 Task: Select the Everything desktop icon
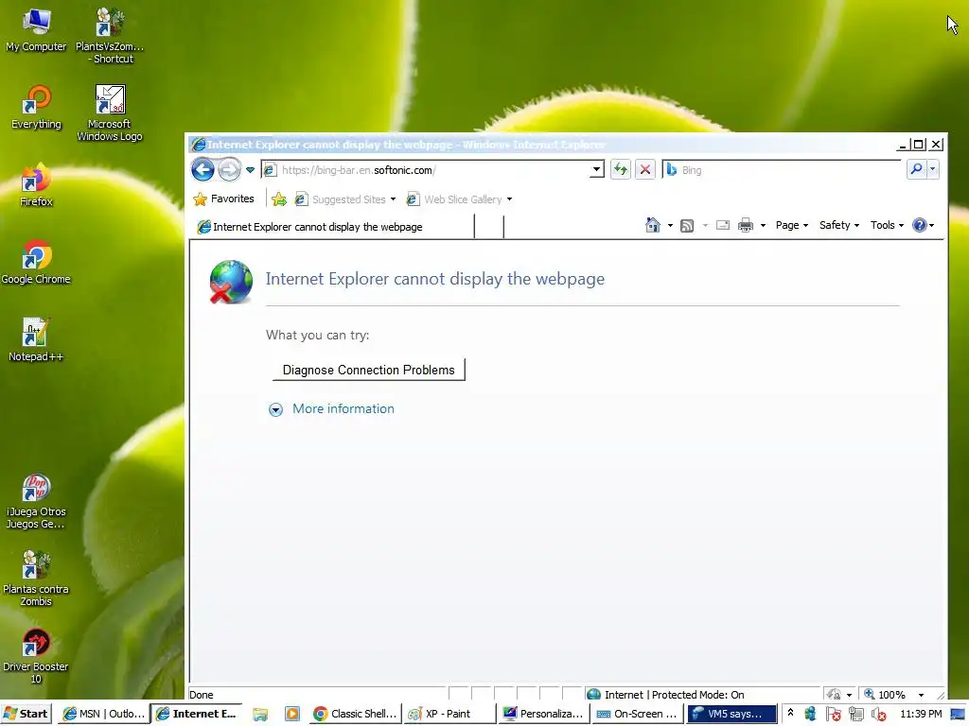tap(36, 106)
